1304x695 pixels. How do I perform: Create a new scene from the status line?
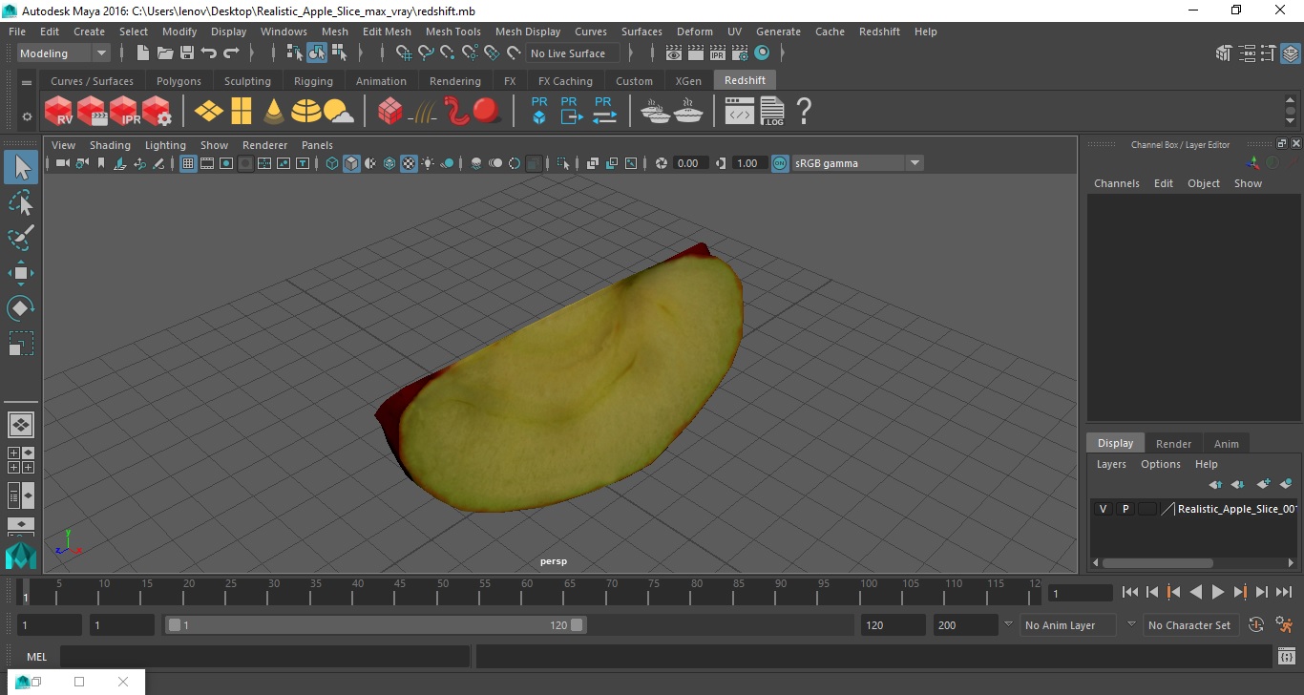pyautogui.click(x=143, y=53)
